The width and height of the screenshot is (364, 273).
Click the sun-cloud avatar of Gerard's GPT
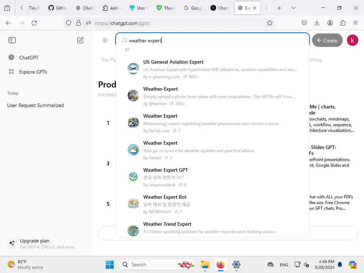[133, 150]
